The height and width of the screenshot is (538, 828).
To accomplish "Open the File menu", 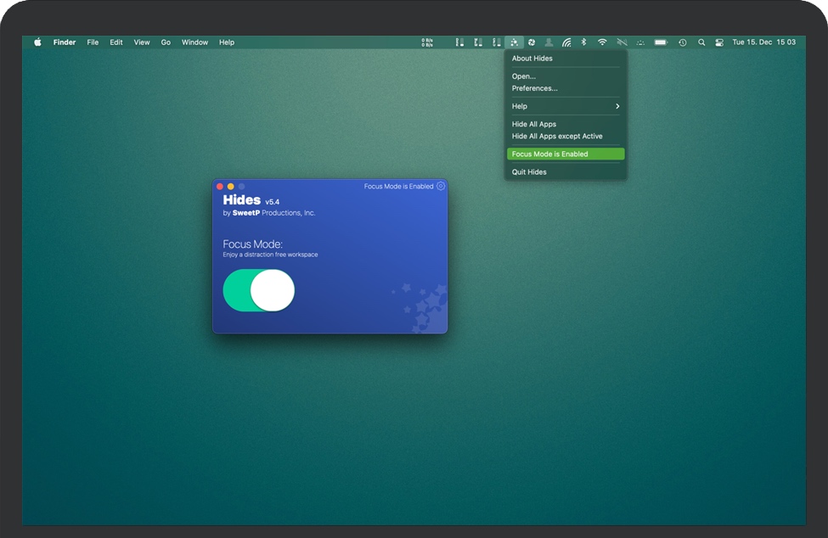I will click(93, 42).
